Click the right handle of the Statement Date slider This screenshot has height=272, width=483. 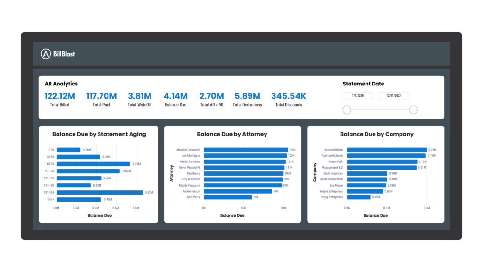[413, 110]
